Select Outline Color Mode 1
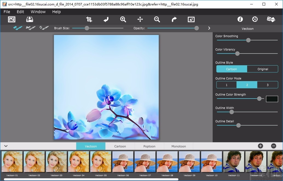The width and height of the screenshot is (283, 181). [226, 85]
